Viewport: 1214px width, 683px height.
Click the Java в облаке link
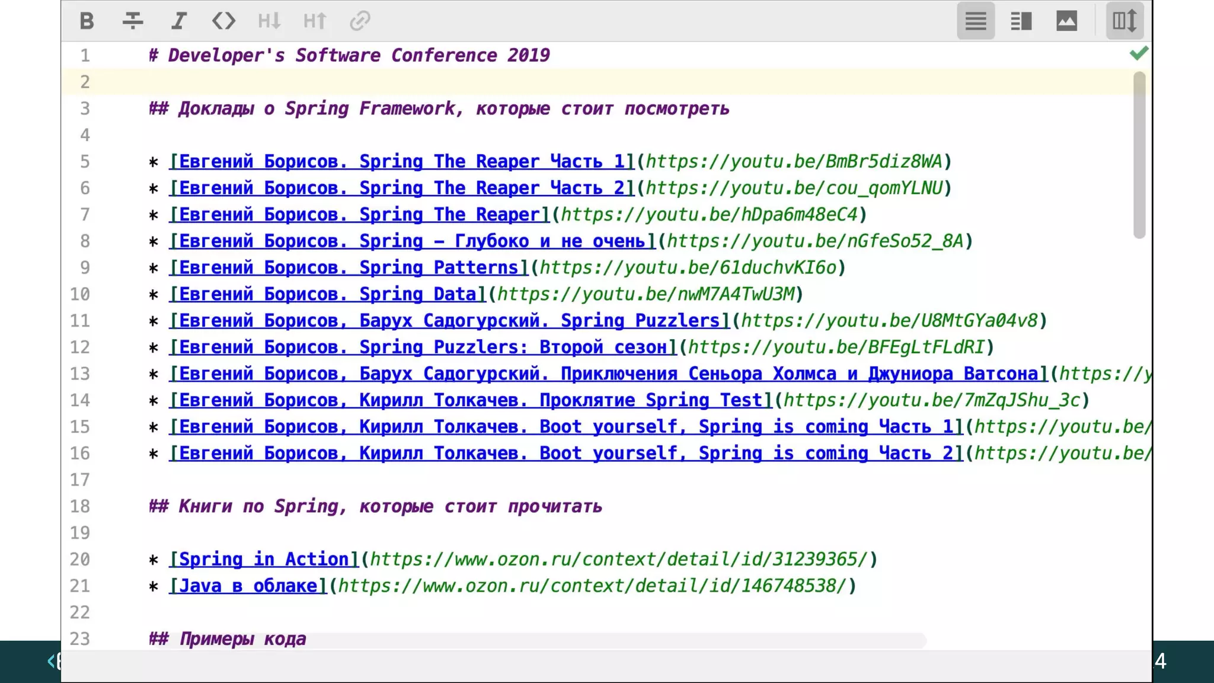(248, 586)
